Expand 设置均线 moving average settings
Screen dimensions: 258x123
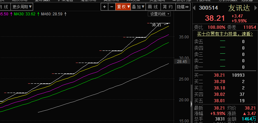pyautogui.click(x=159, y=14)
